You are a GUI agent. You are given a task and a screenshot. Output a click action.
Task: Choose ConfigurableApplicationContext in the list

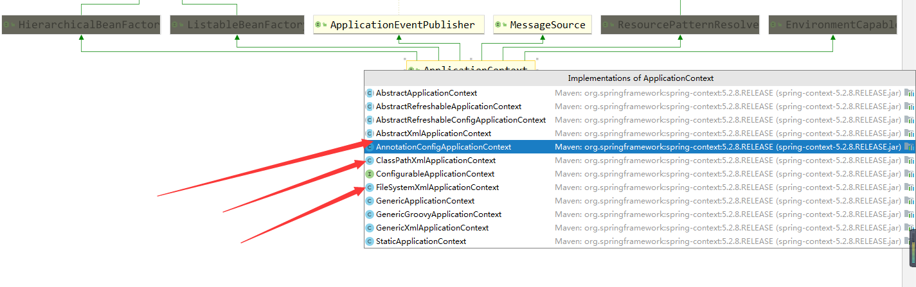640,174
